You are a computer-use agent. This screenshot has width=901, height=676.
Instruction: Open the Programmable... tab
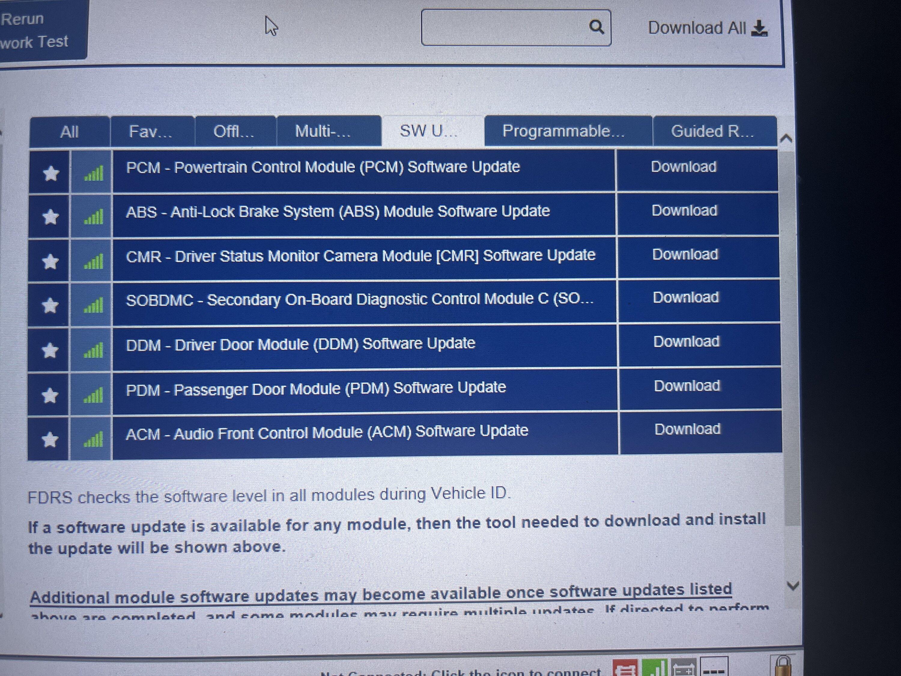click(568, 131)
